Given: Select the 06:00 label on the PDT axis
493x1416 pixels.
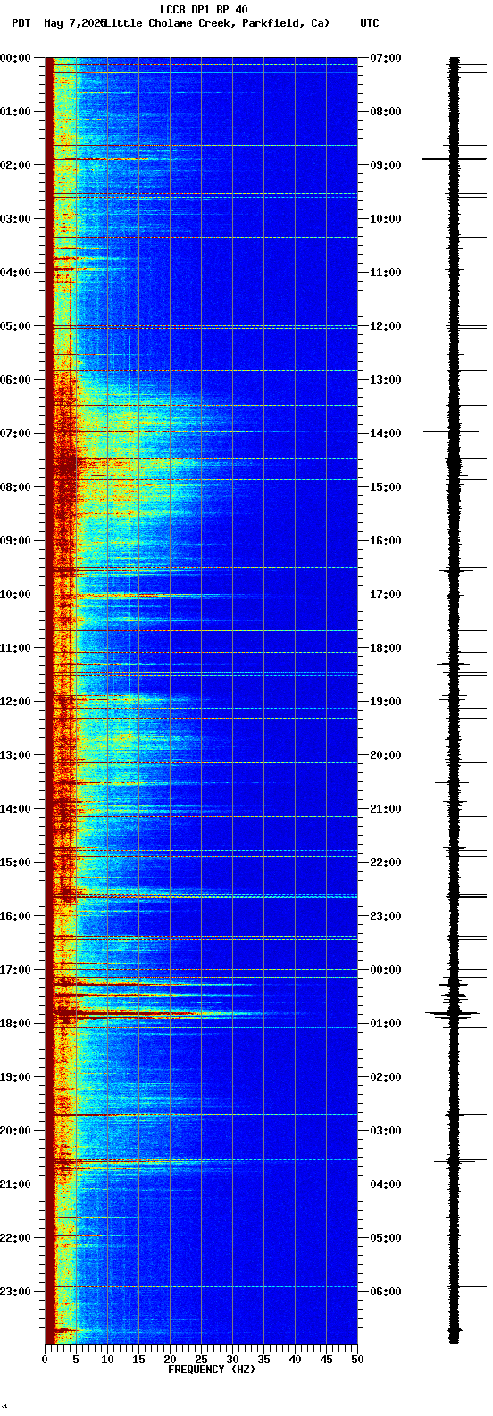Looking at the screenshot, I should point(16,380).
